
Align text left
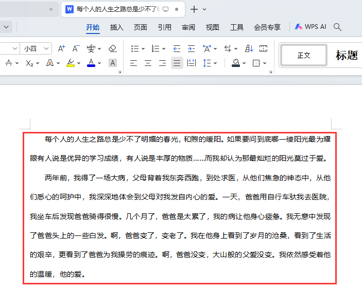click(133, 63)
